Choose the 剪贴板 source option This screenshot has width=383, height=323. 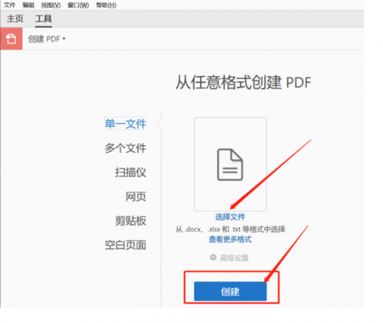coord(130,221)
